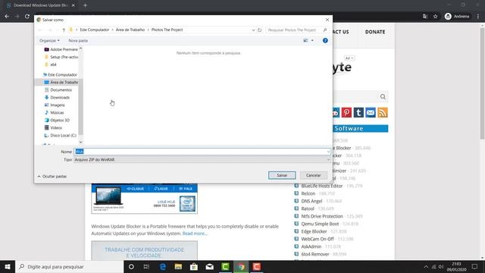Select Área de Trabalho in the breadcrumb path
This screenshot has height=273, width=485.
130,30
